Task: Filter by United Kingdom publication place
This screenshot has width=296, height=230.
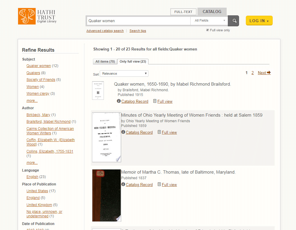Action: click(x=39, y=205)
